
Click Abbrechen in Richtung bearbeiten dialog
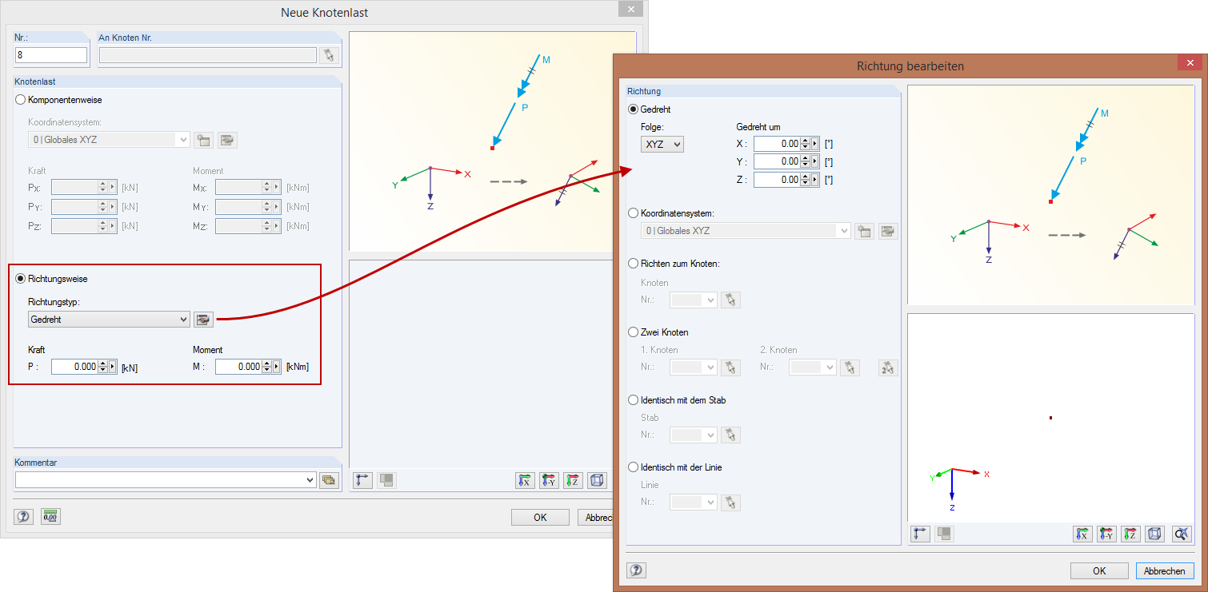point(1165,570)
